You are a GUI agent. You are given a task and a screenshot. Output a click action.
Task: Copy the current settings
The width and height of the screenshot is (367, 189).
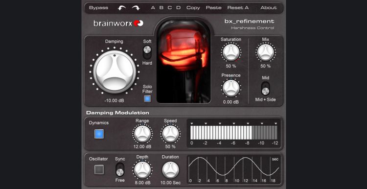[193, 8]
